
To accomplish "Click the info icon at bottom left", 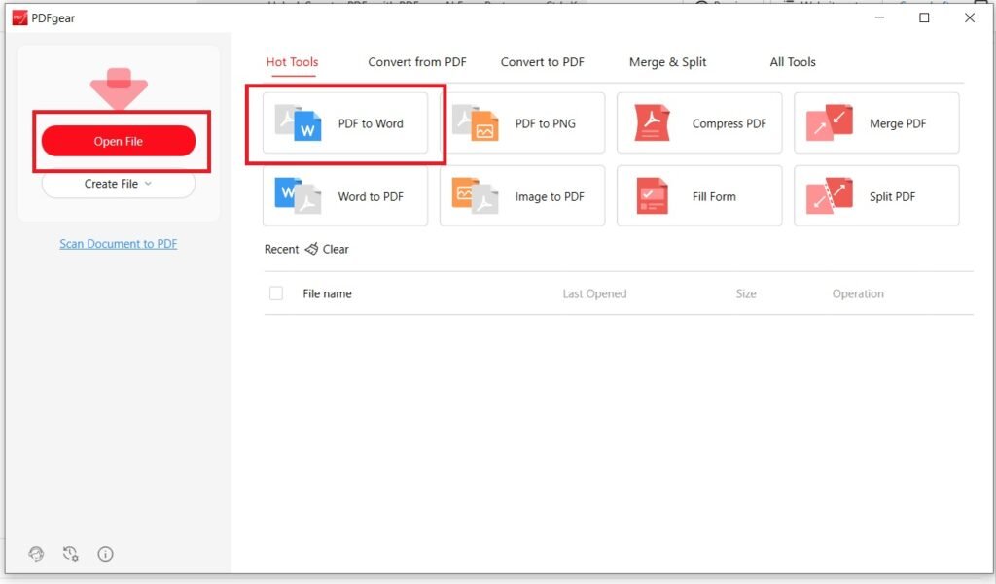I will [105, 554].
